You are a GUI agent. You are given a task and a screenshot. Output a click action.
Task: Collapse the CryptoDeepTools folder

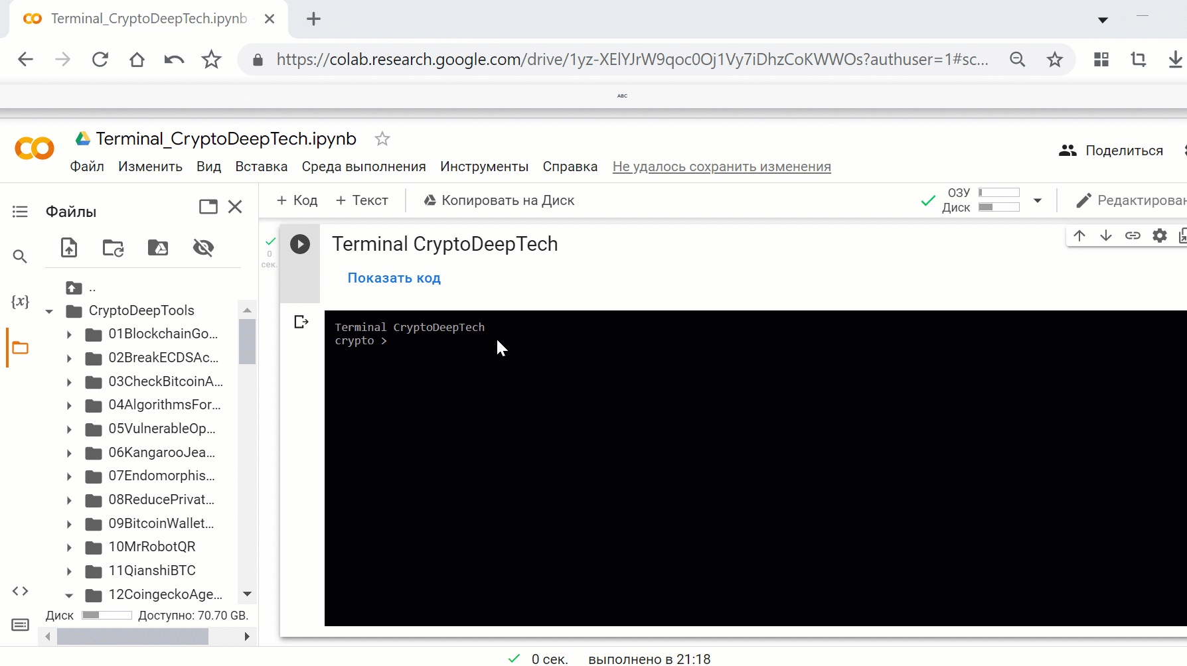(x=48, y=310)
